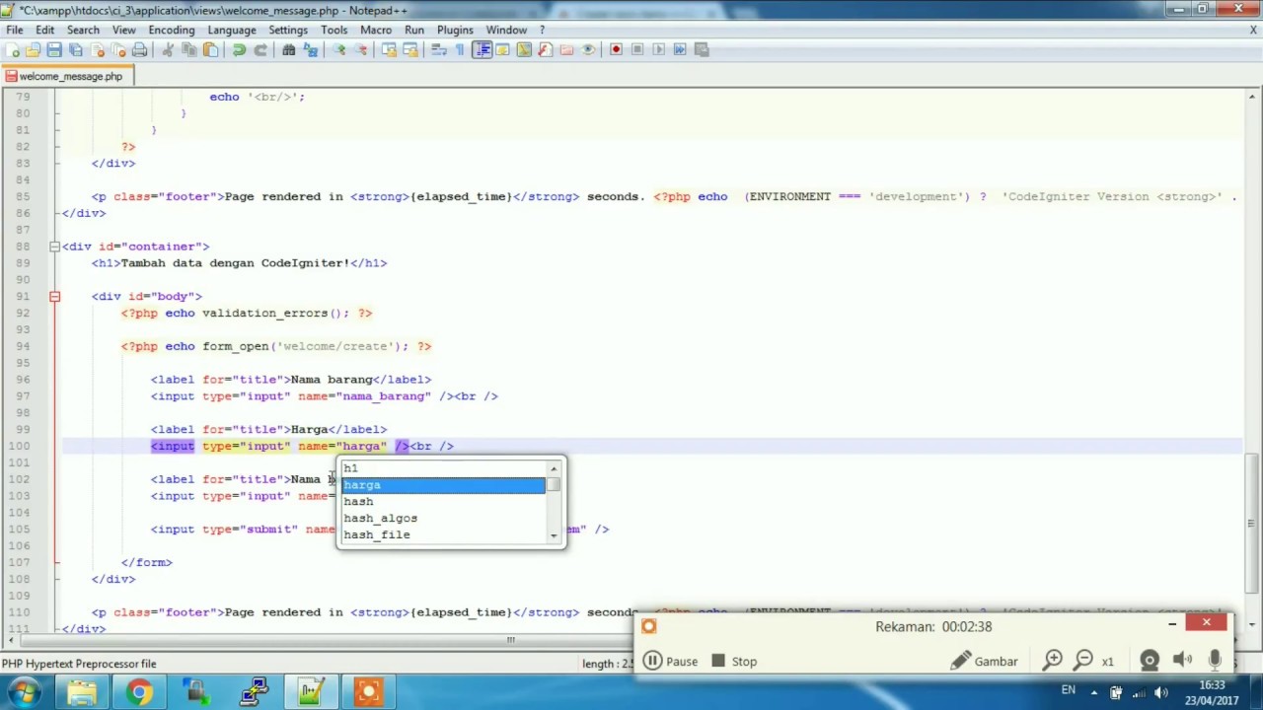This screenshot has width=1263, height=710.
Task: Toggle the microphone icon in recorder
Action: (1215, 661)
